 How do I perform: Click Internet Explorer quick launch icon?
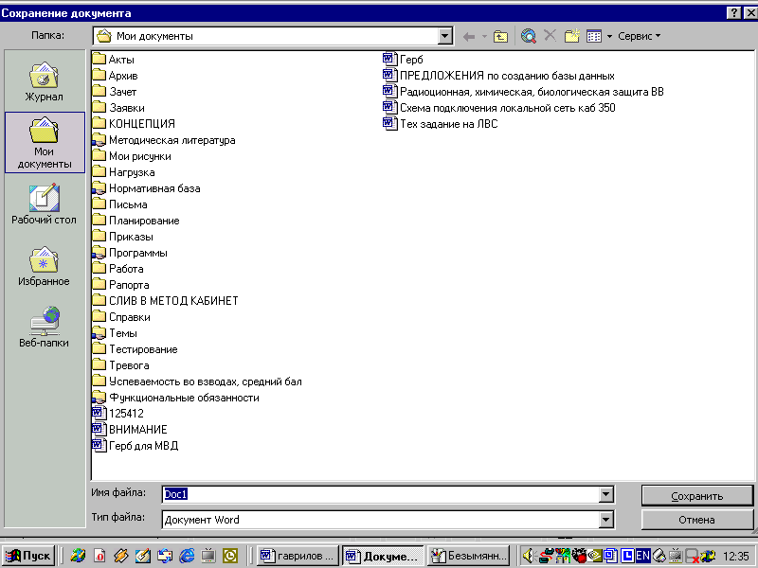pyautogui.click(x=187, y=556)
